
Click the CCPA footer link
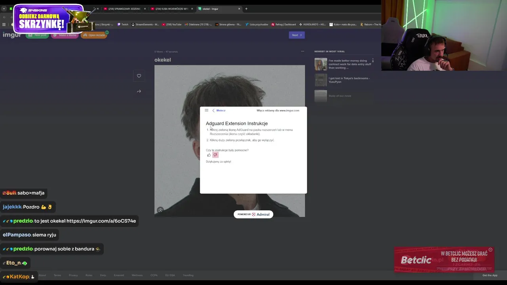[154, 275]
